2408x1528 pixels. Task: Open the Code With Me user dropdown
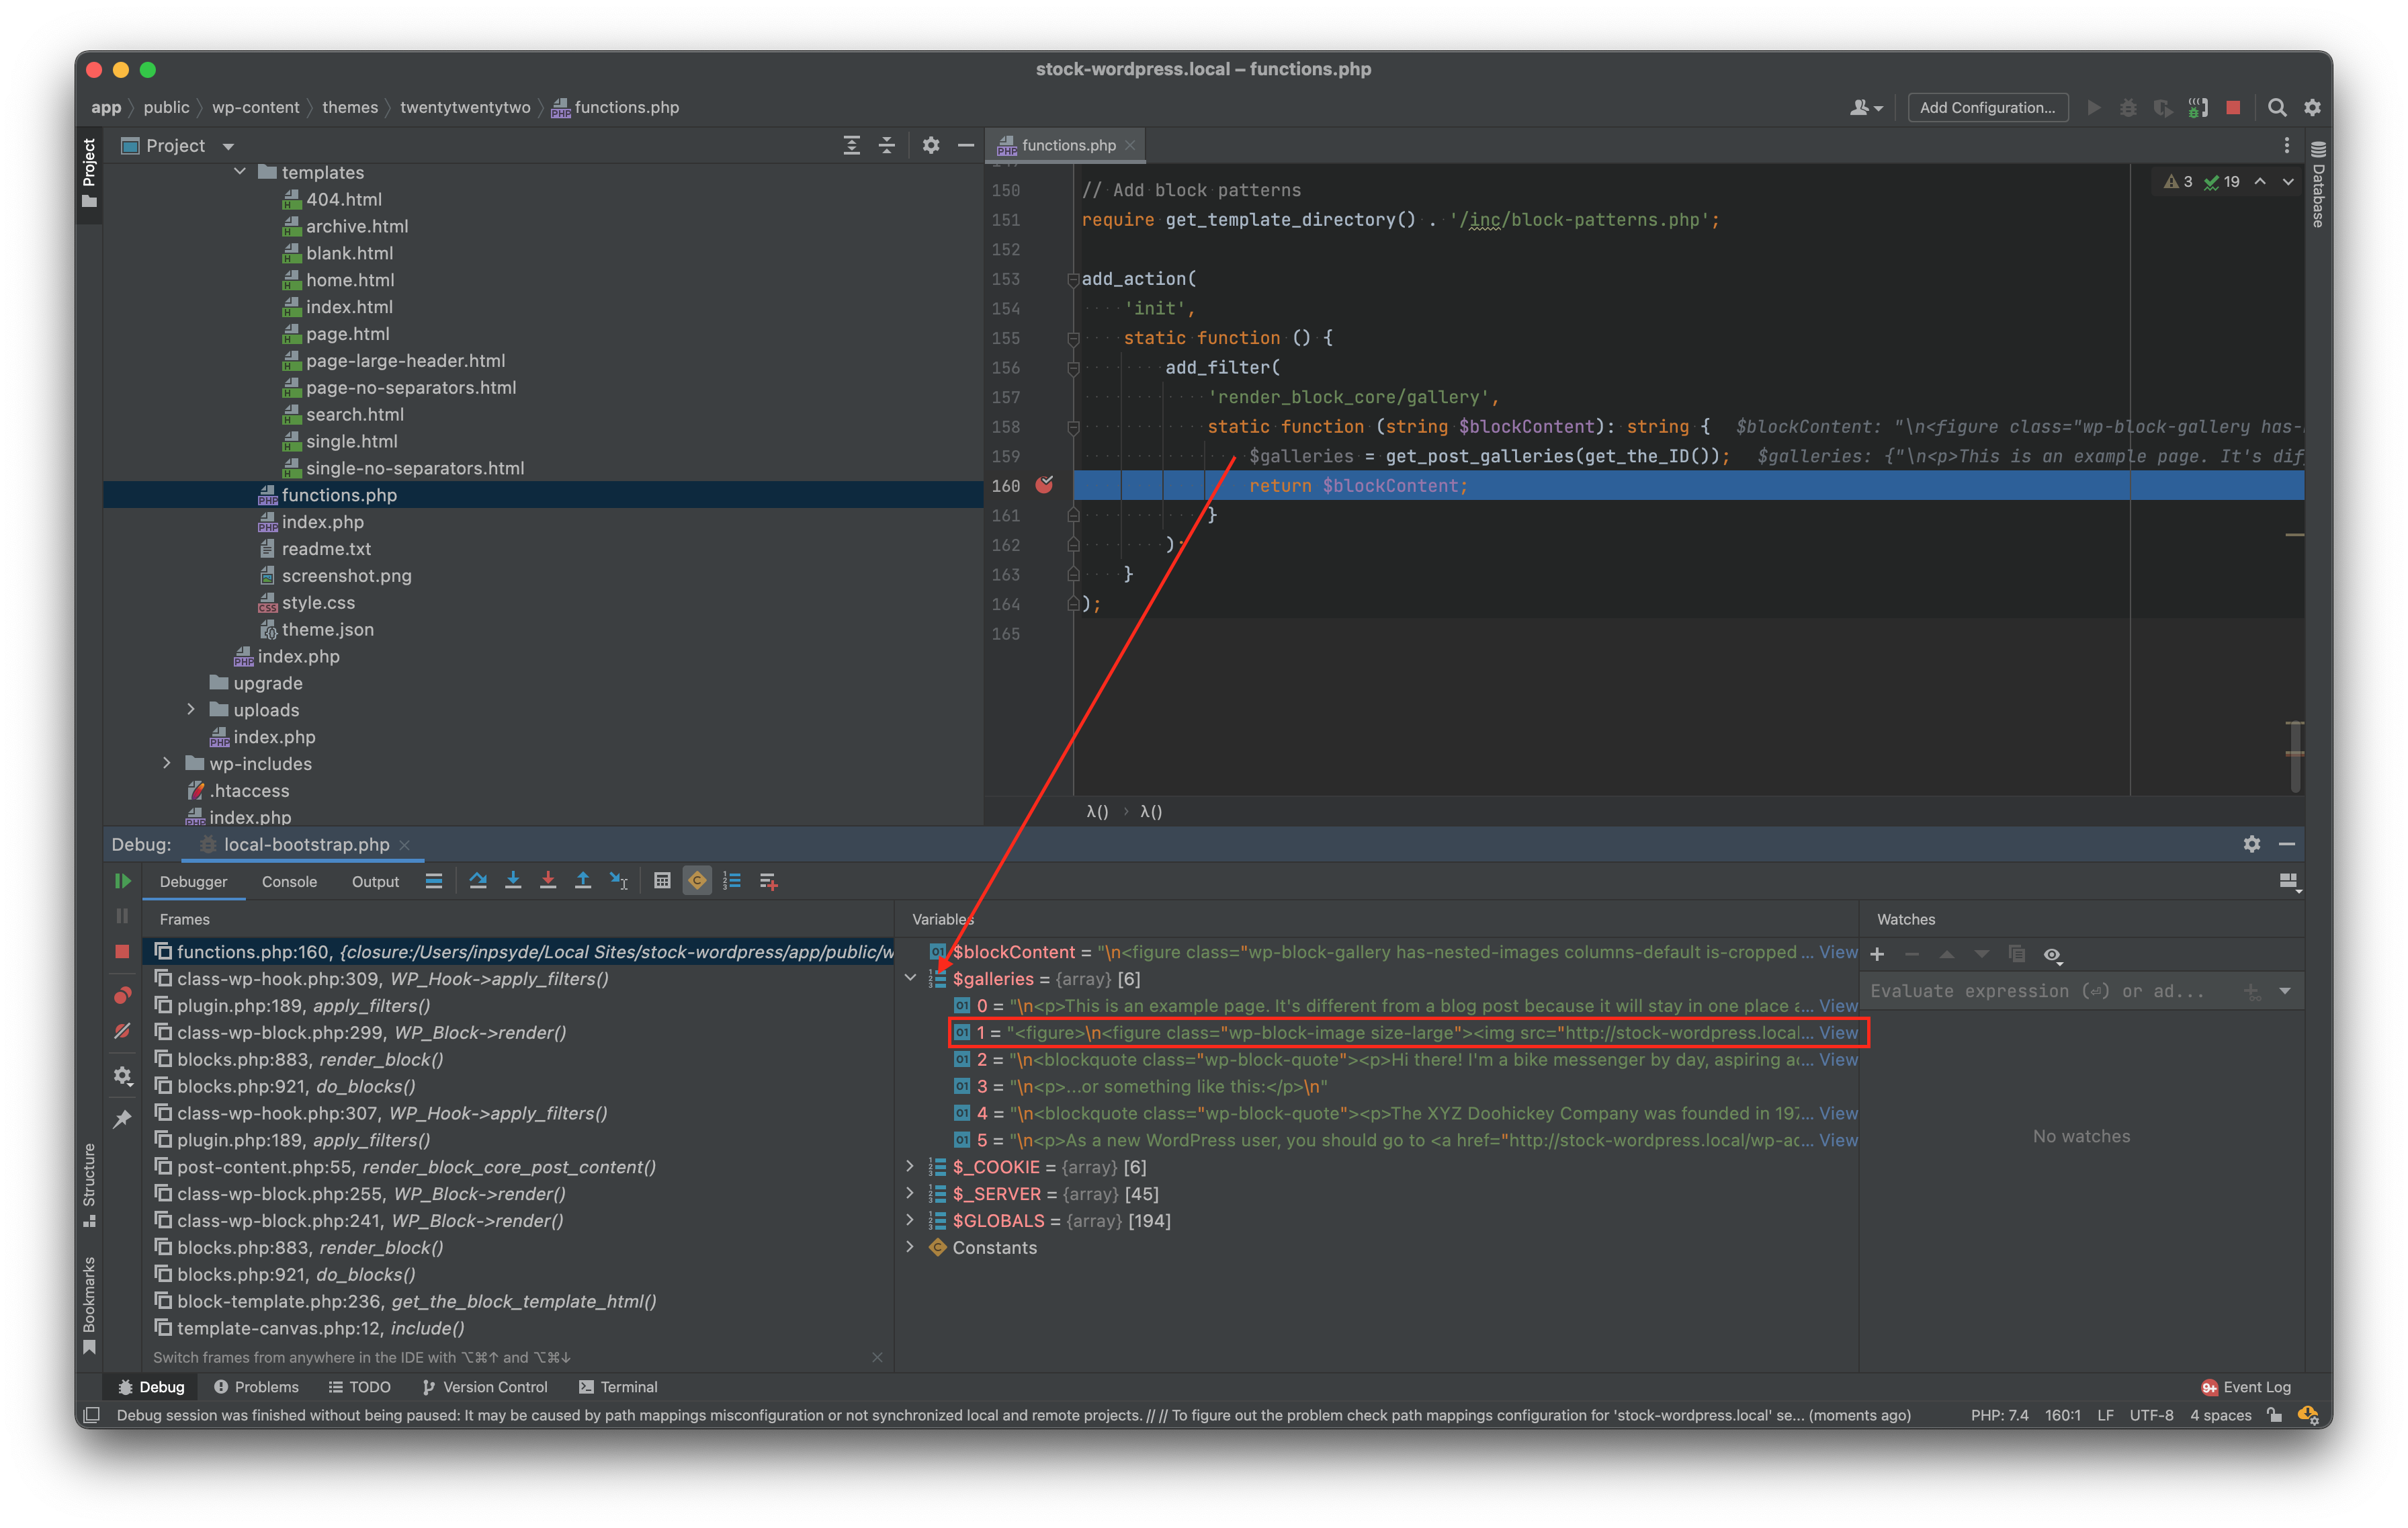[x=1866, y=107]
